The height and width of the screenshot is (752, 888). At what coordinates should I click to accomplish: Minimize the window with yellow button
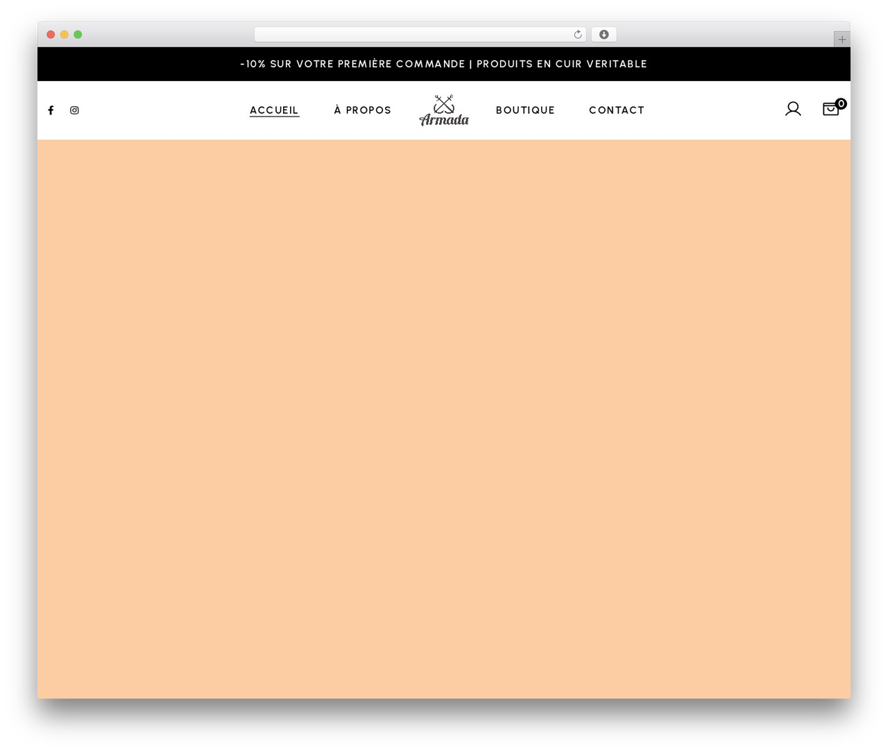tap(65, 35)
